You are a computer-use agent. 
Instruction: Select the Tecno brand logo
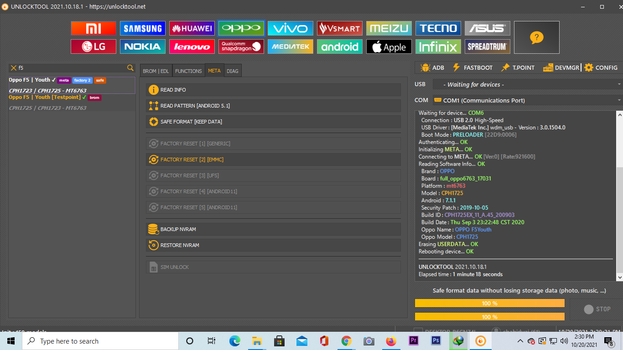coord(438,28)
